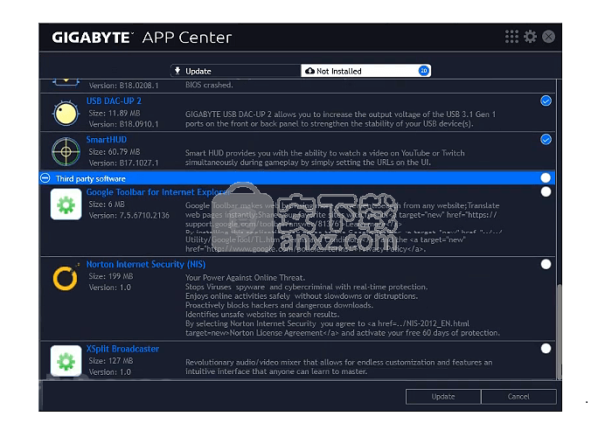Switch to the Update tab

pyautogui.click(x=234, y=71)
